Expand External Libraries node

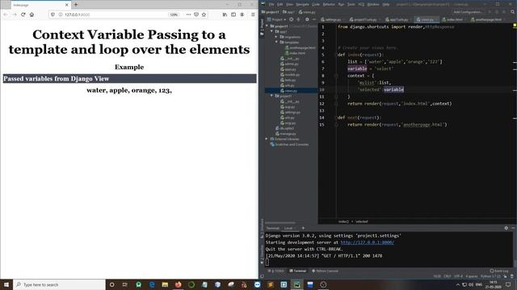pyautogui.click(x=267, y=139)
